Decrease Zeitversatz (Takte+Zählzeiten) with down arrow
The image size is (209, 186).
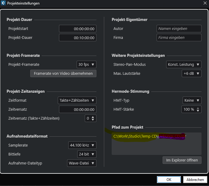tap(93, 120)
